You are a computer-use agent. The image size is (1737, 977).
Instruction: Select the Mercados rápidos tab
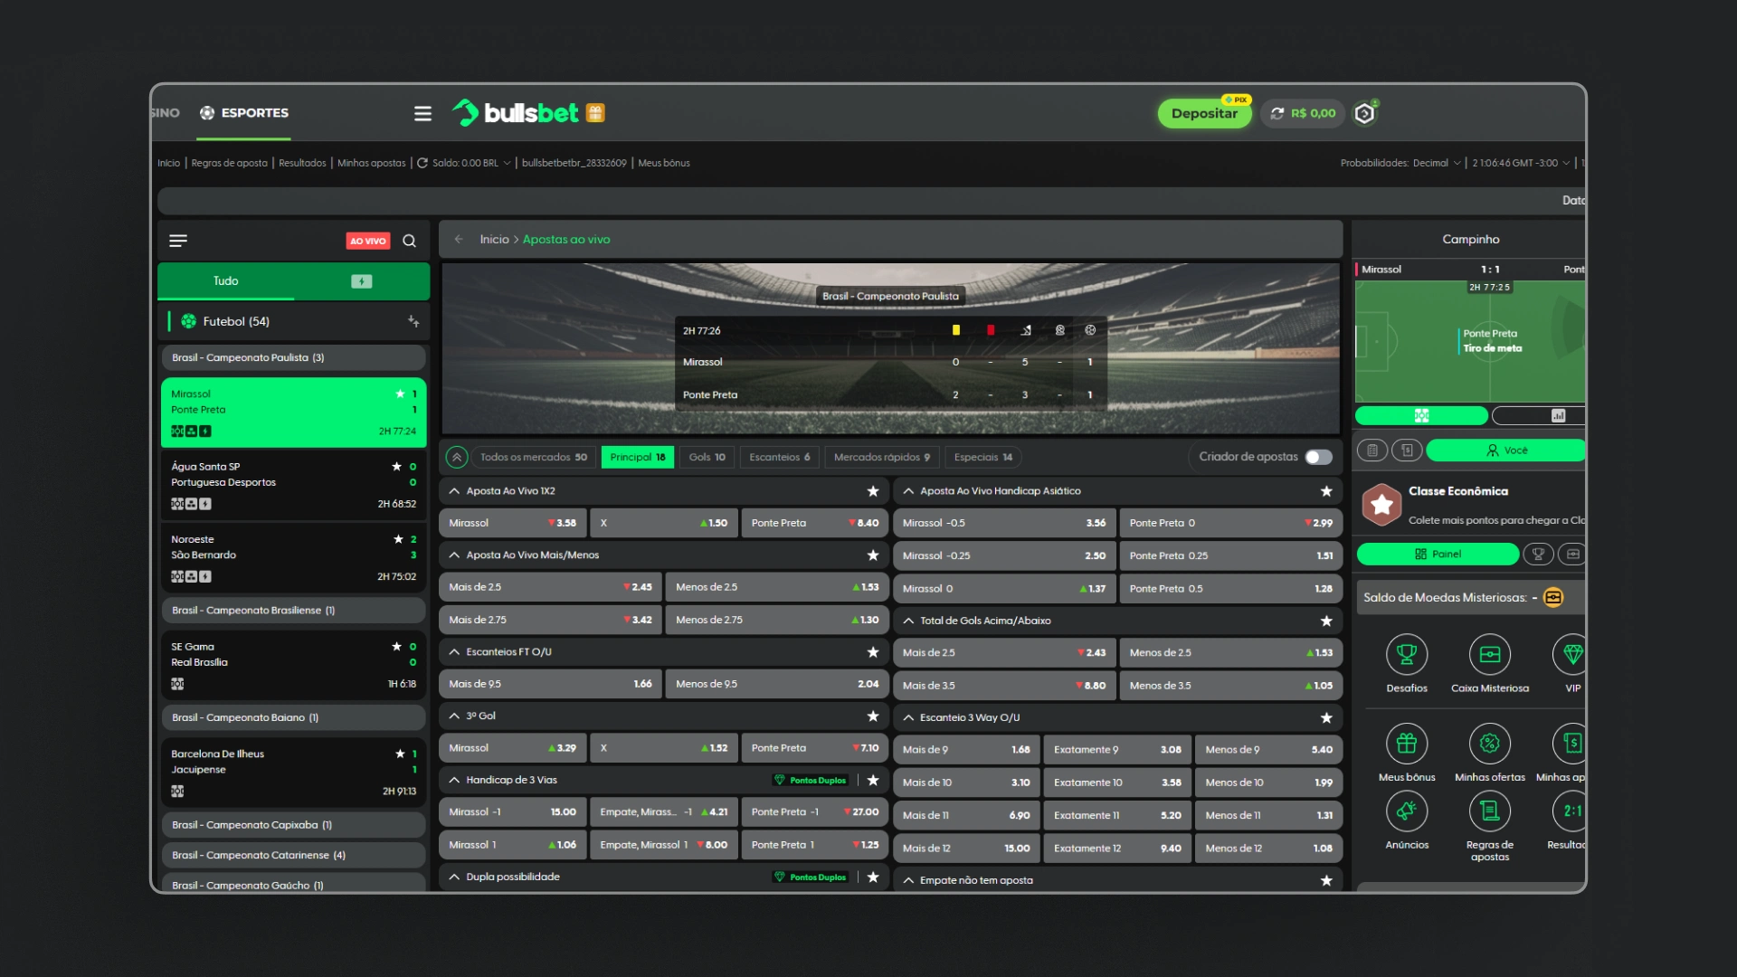click(881, 457)
